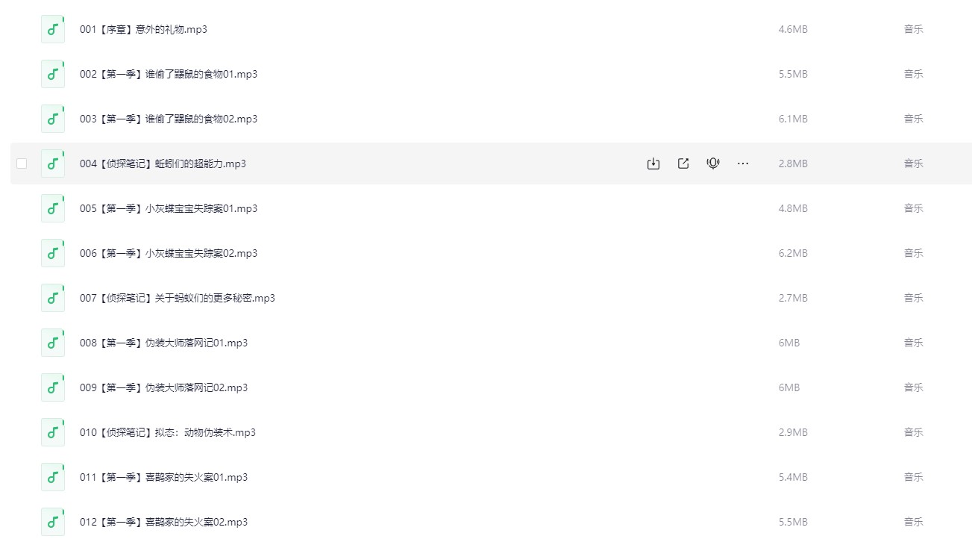This screenshot has height=539, width=972.
Task: Open the microphone/audio icon on row 004
Action: pos(713,163)
